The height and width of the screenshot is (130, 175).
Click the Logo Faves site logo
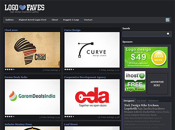tap(24, 8)
